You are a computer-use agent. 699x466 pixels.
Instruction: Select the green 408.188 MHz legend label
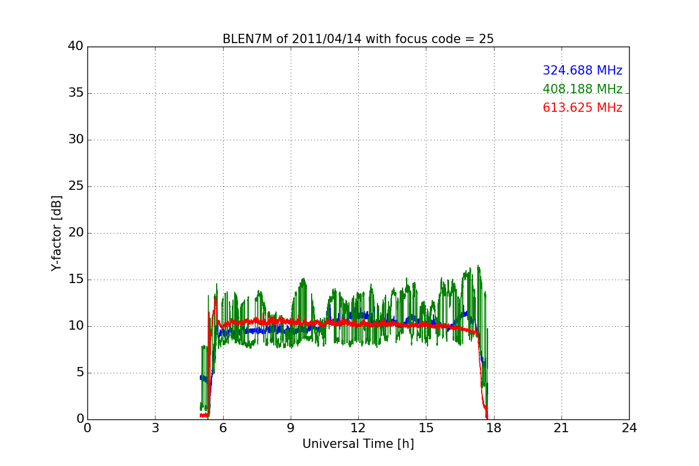click(582, 89)
